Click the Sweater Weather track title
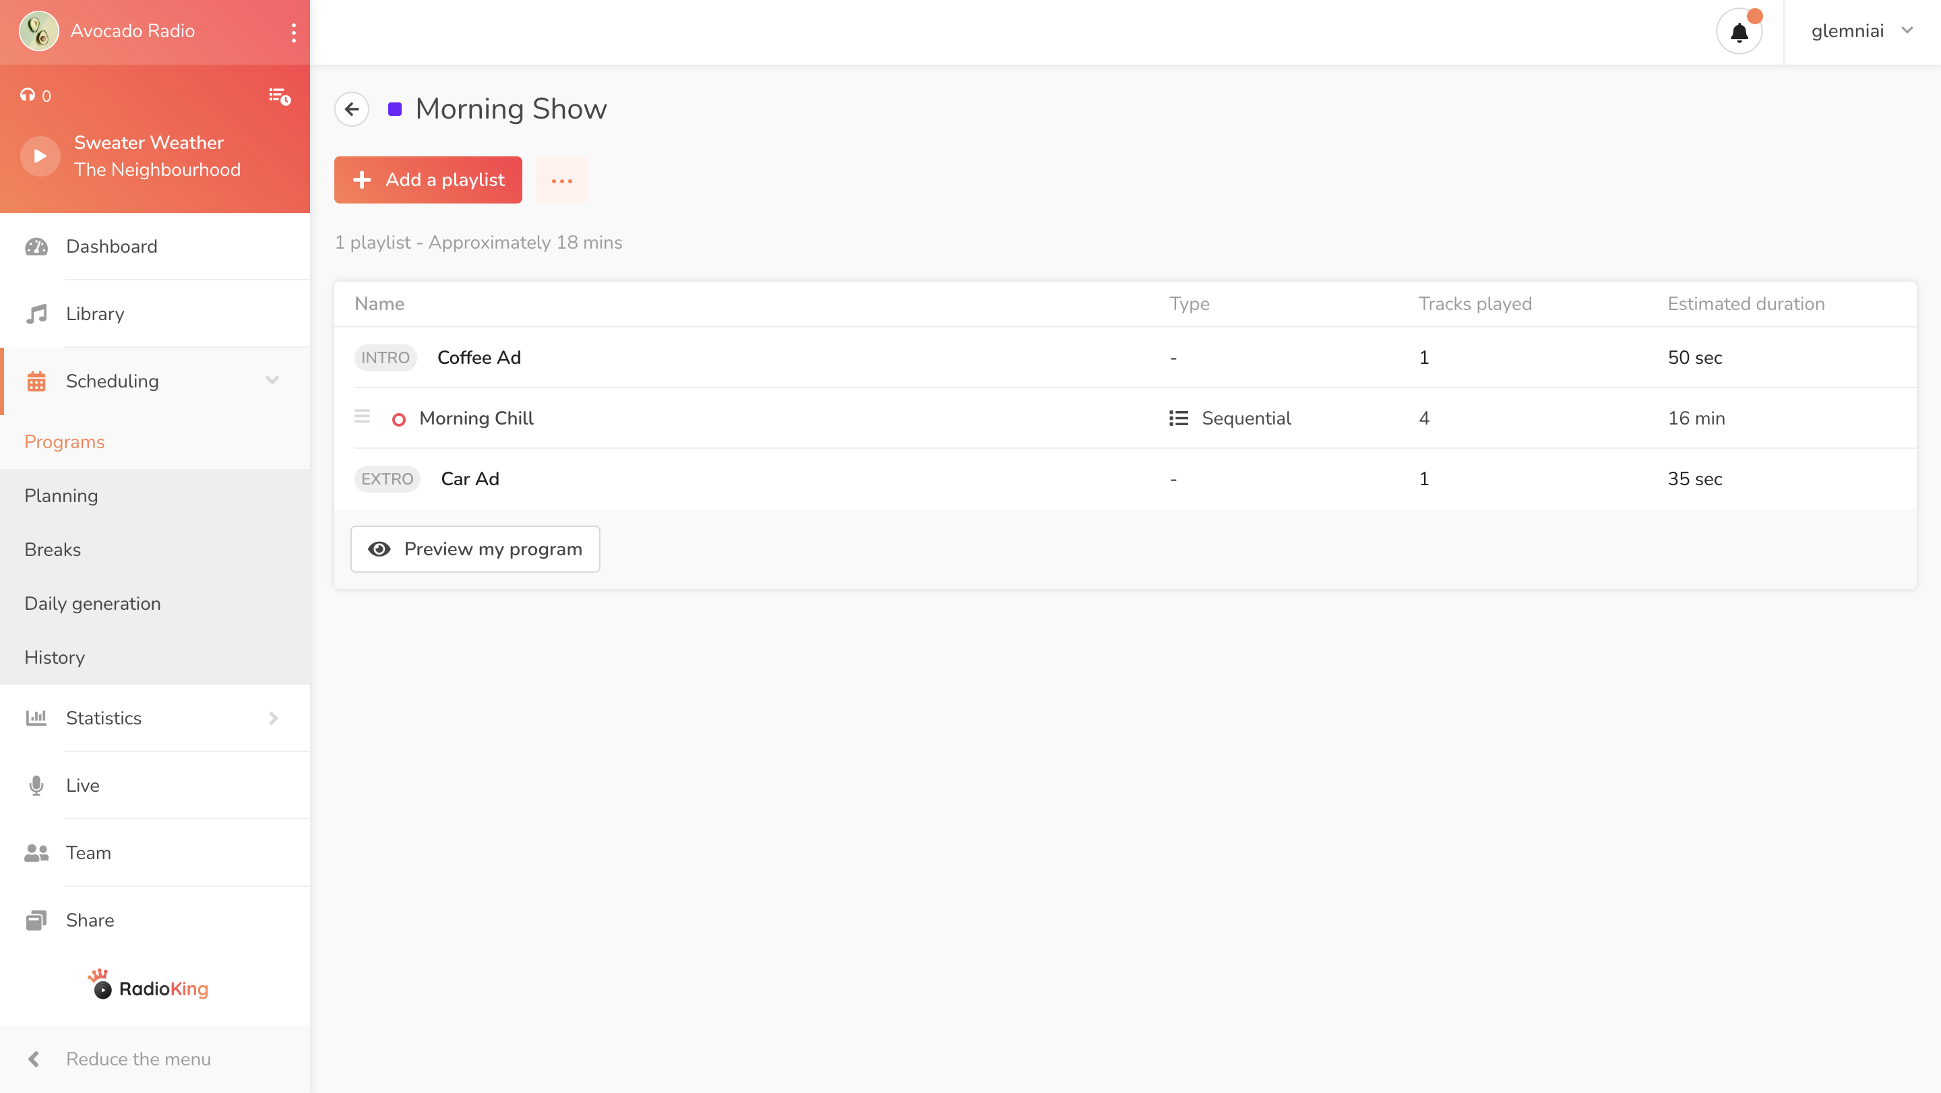The width and height of the screenshot is (1941, 1093). (x=148, y=142)
